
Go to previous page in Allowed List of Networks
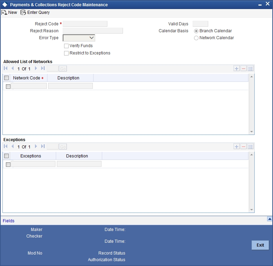point(12,68)
